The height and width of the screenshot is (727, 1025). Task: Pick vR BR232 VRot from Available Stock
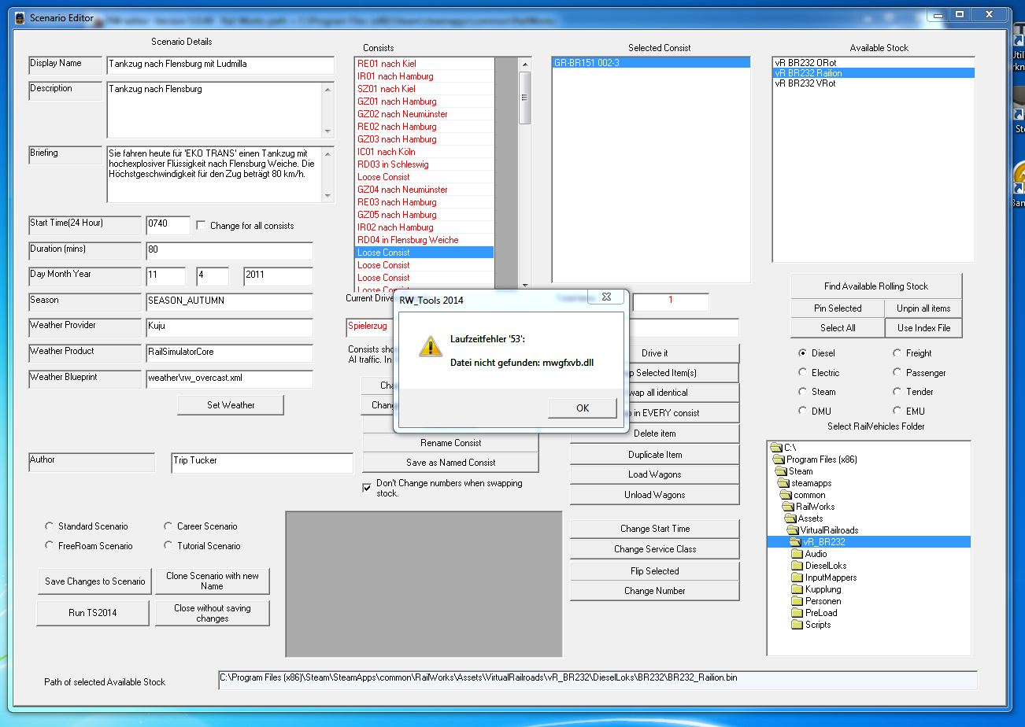(x=805, y=83)
